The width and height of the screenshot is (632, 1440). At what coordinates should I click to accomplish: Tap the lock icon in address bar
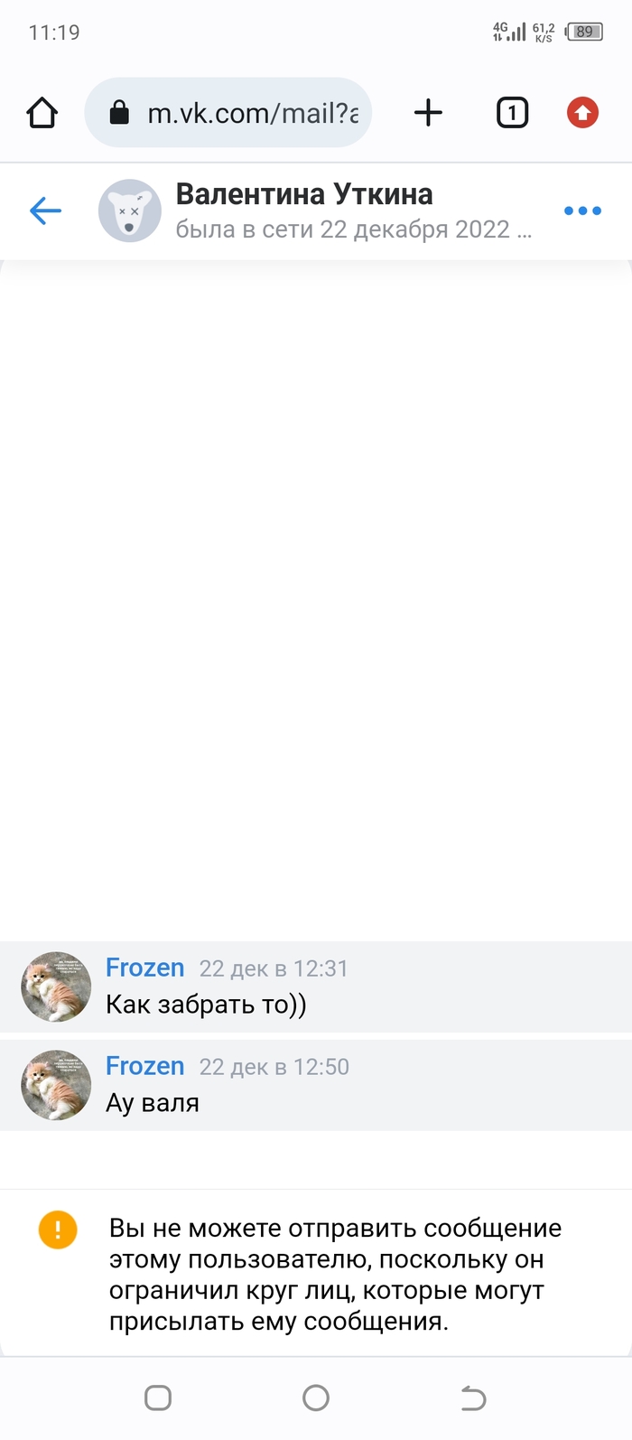119,113
